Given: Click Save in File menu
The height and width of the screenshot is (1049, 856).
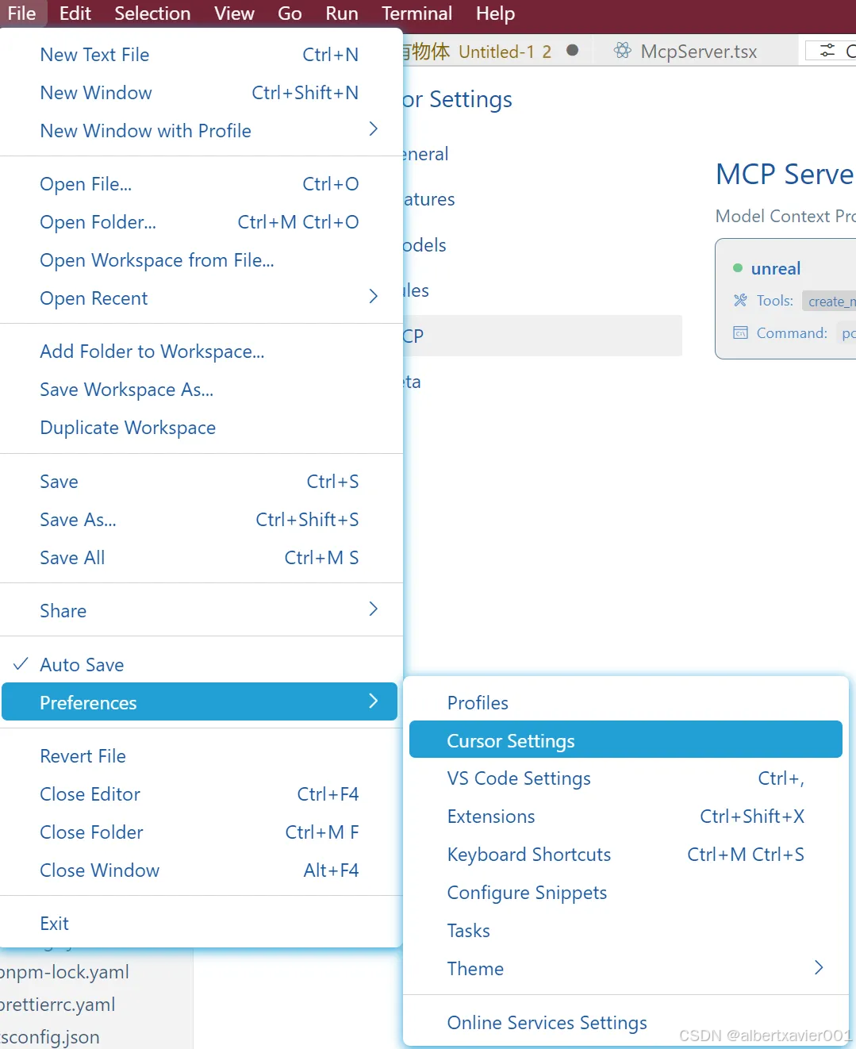Looking at the screenshot, I should coord(199,482).
